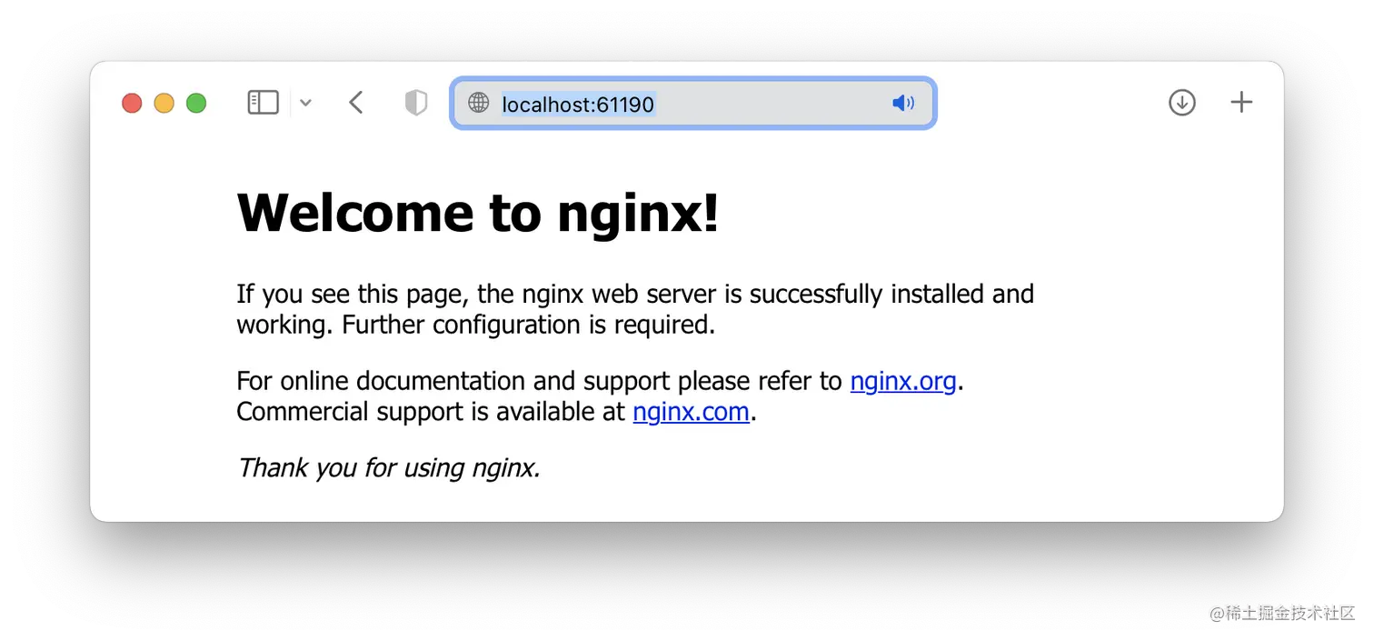1374x641 pixels.
Task: Show the downloads list
Action: 1181,103
